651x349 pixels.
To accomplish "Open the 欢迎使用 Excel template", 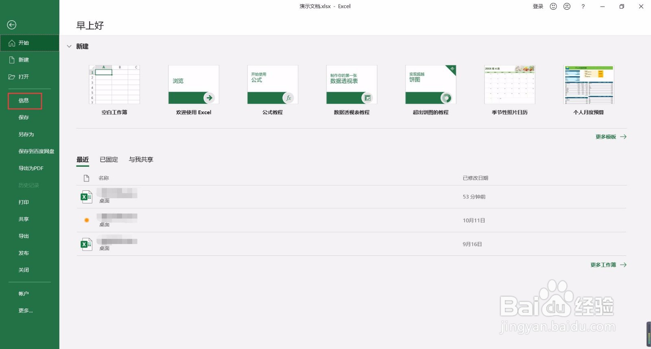I will [194, 90].
